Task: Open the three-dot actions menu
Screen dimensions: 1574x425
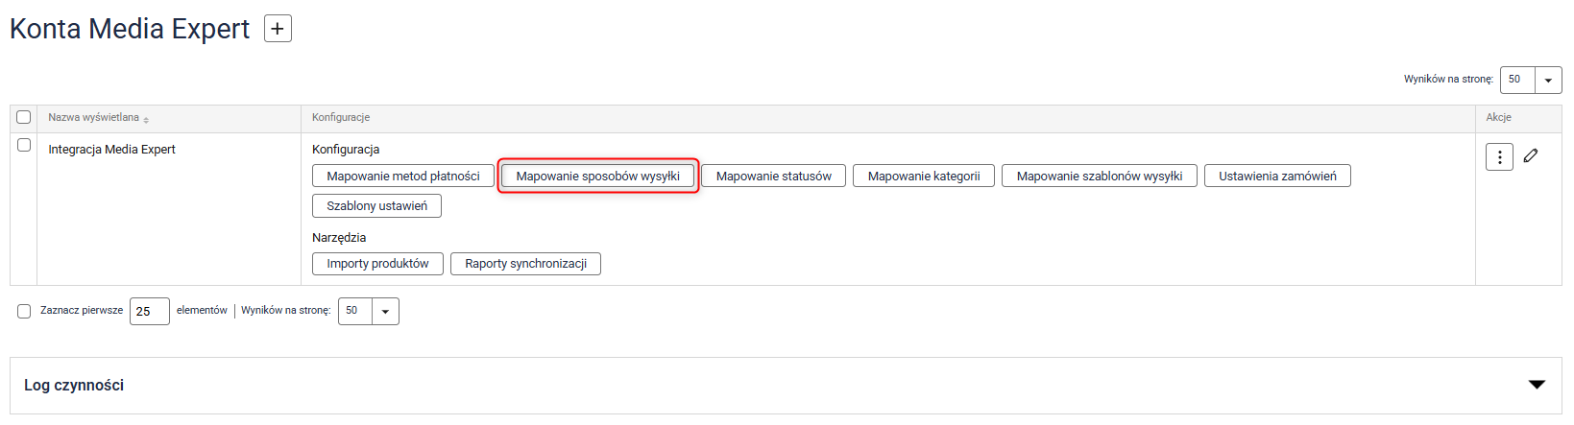Action: 1499,156
